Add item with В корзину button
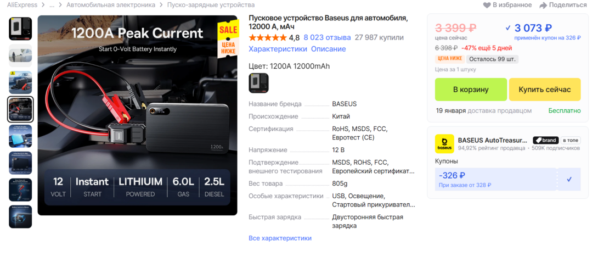Screen dimensions: 598x256 (x=471, y=90)
